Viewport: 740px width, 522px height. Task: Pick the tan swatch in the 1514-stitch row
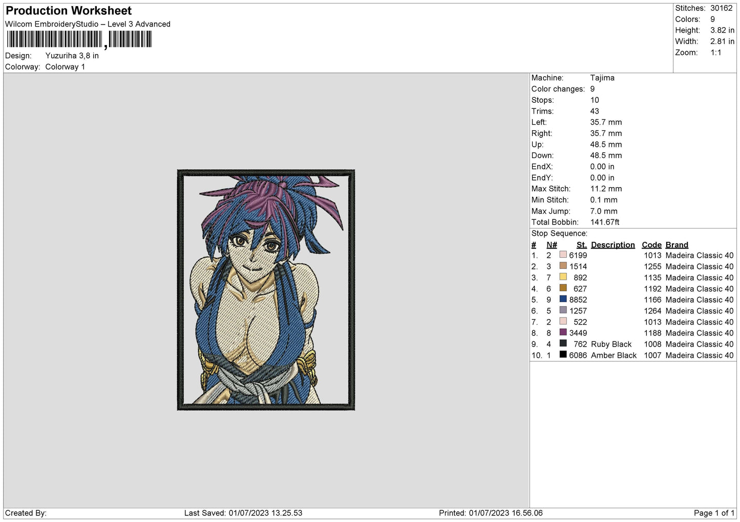point(563,266)
